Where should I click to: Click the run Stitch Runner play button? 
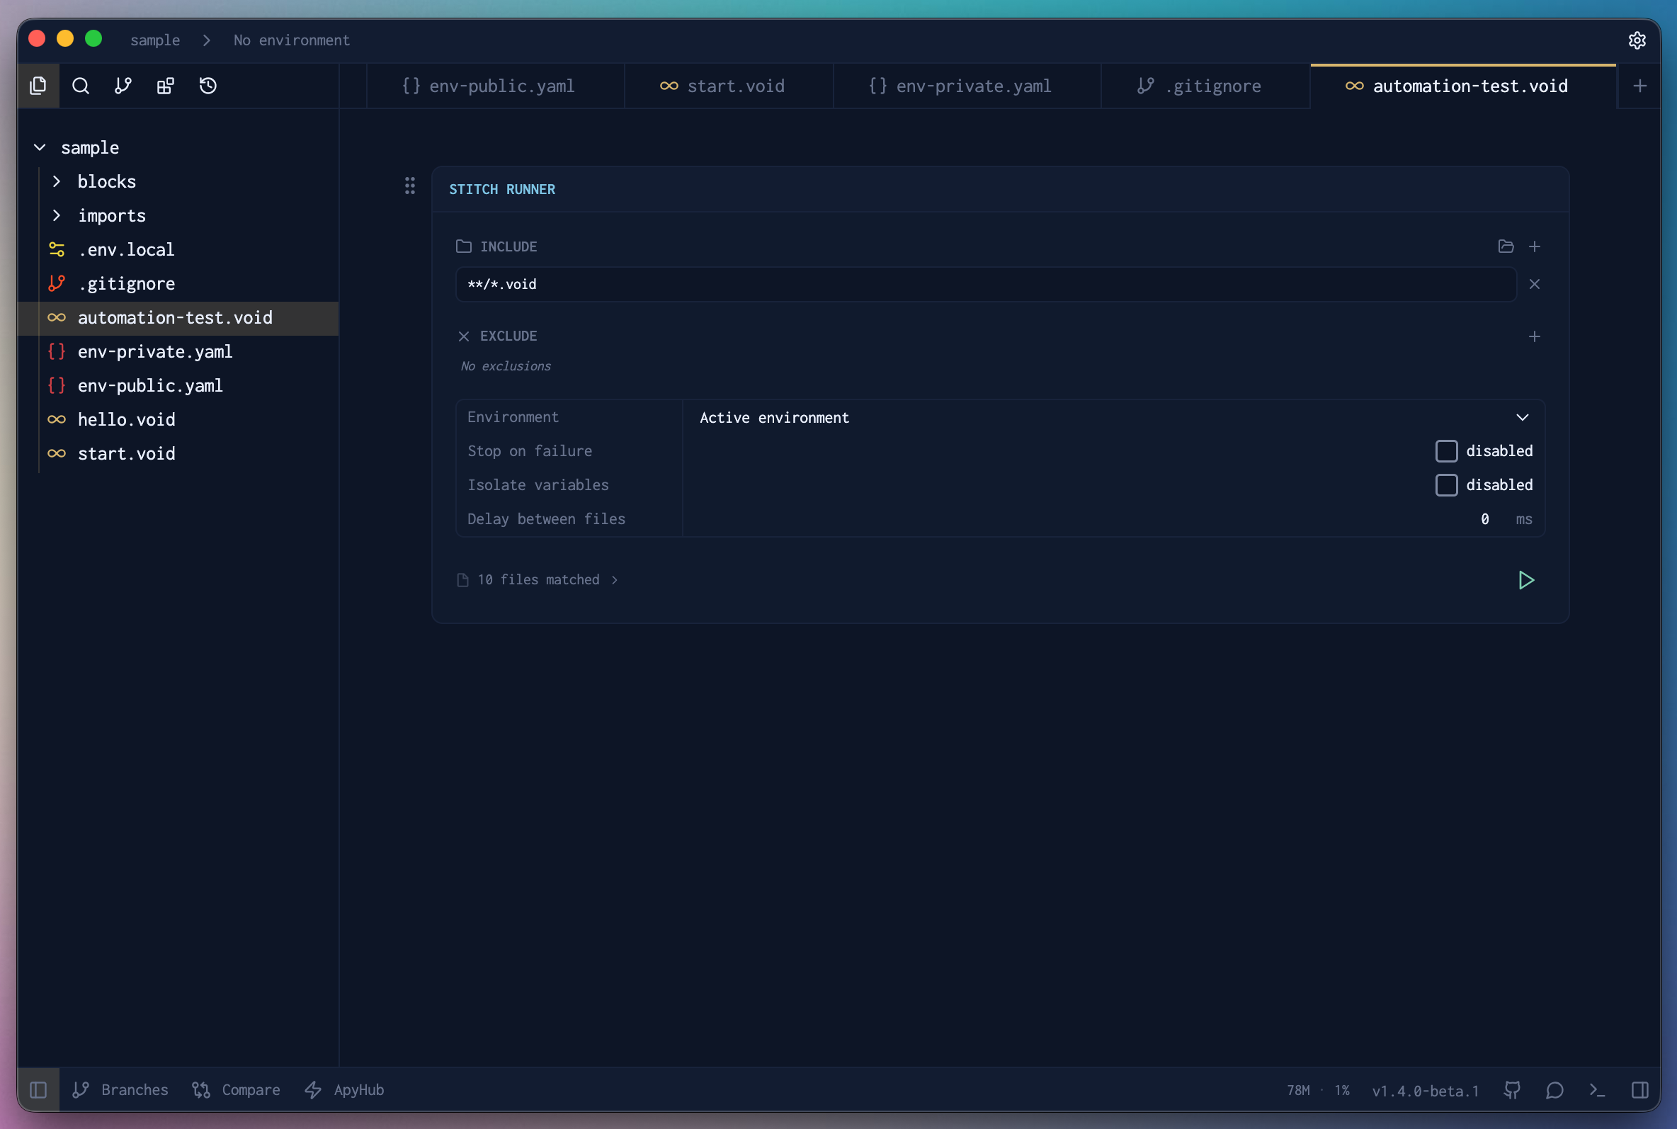pos(1526,580)
